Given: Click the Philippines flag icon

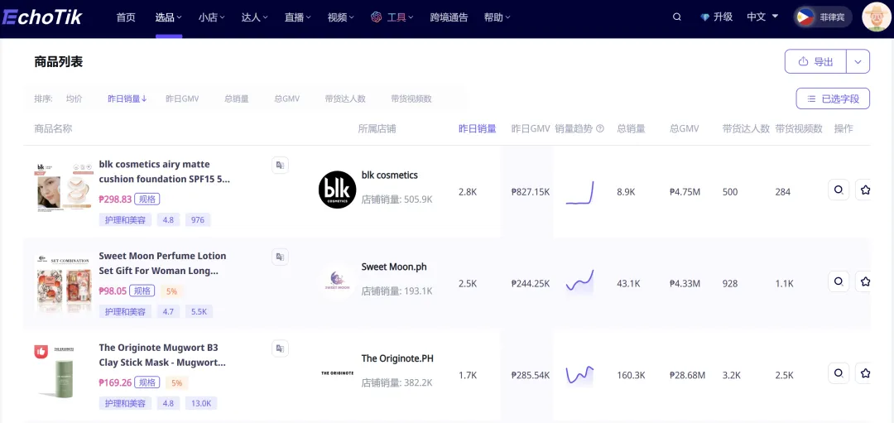Looking at the screenshot, I should coord(805,17).
